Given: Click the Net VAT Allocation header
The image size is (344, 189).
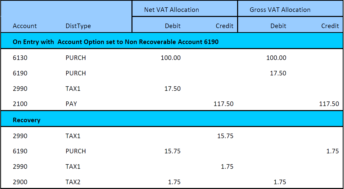Looking at the screenshot, I should tap(171, 10).
